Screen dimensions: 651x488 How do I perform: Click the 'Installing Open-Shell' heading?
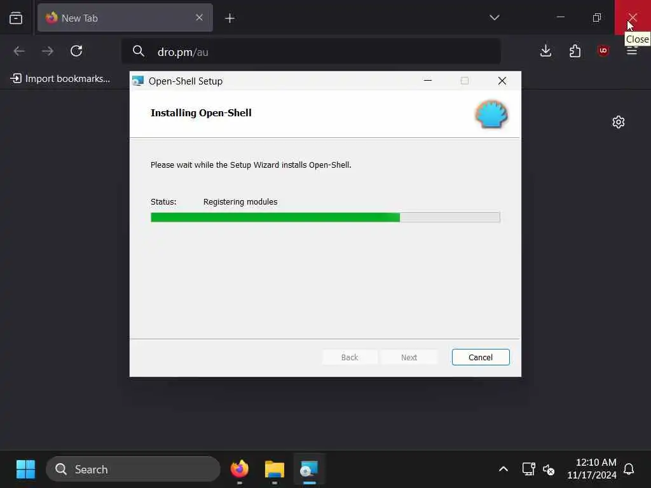(201, 113)
